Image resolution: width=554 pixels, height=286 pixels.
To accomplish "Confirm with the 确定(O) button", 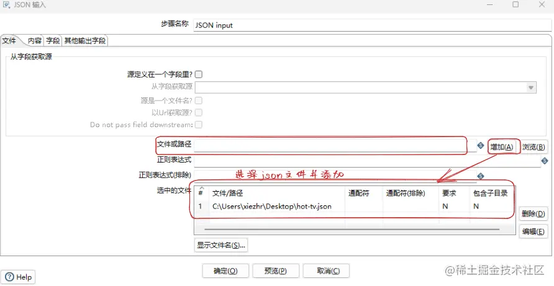I will (225, 271).
